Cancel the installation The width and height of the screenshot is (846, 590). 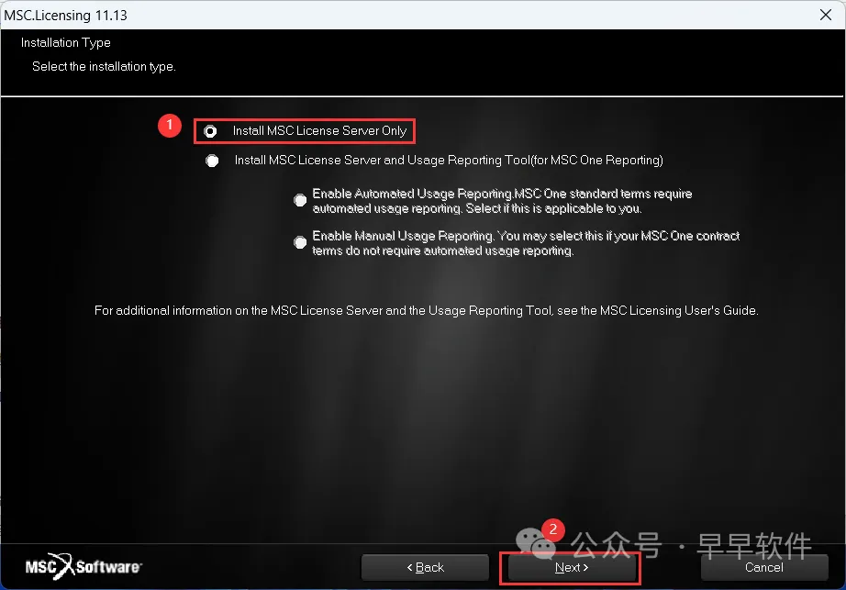764,567
